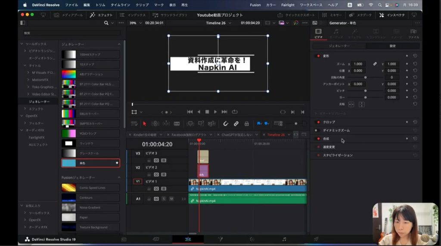The width and height of the screenshot is (441, 246).
Task: Click the horizontal Flip button in inspector
Action: (x=351, y=104)
